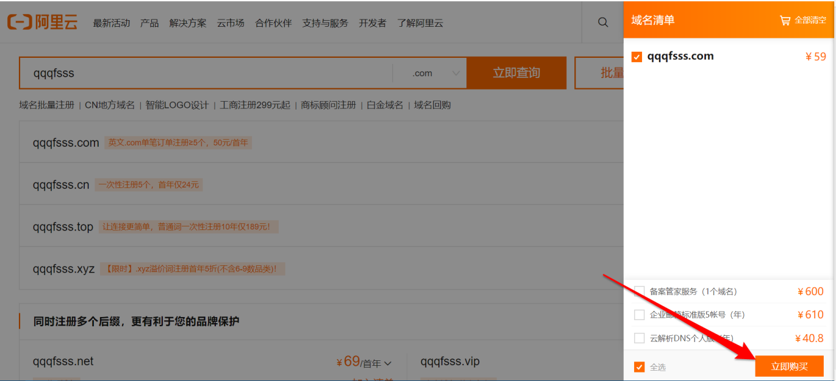The image size is (836, 381).
Task: Enable the 备案管家服务 checkbox
Action: pos(639,292)
